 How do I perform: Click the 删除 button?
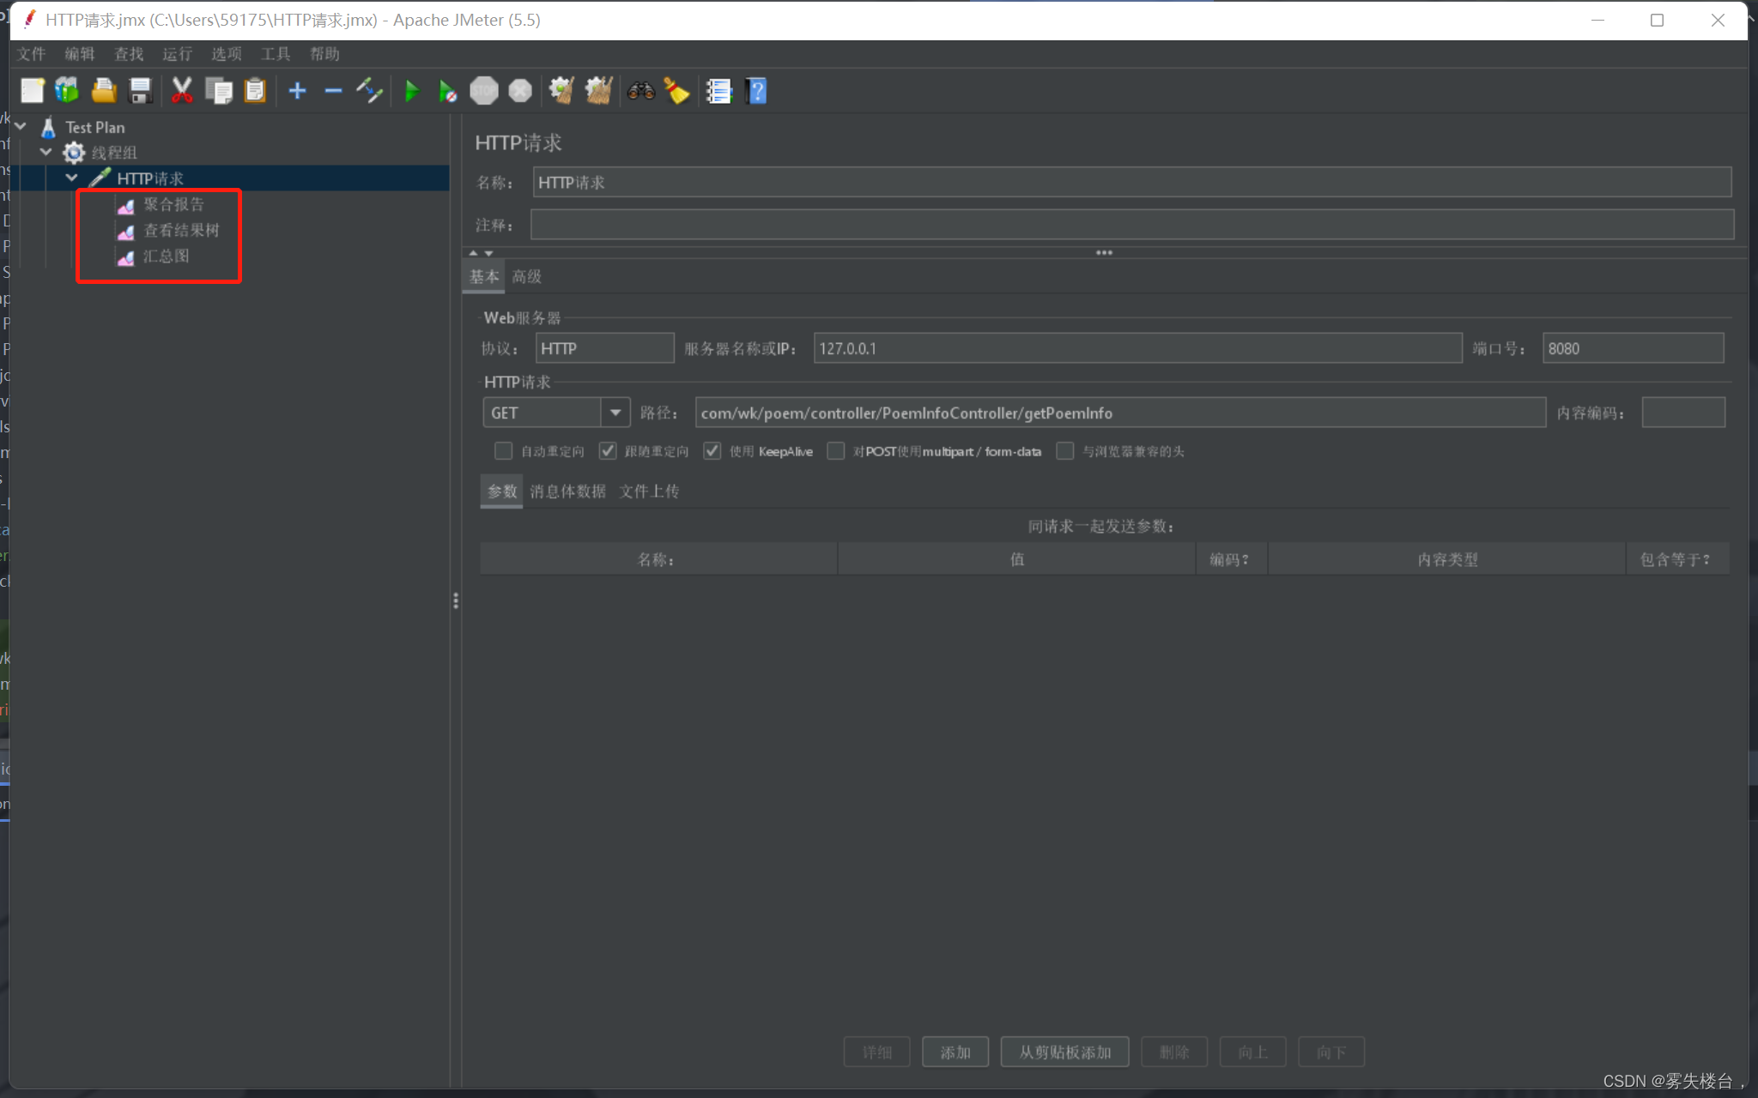pos(1174,1053)
